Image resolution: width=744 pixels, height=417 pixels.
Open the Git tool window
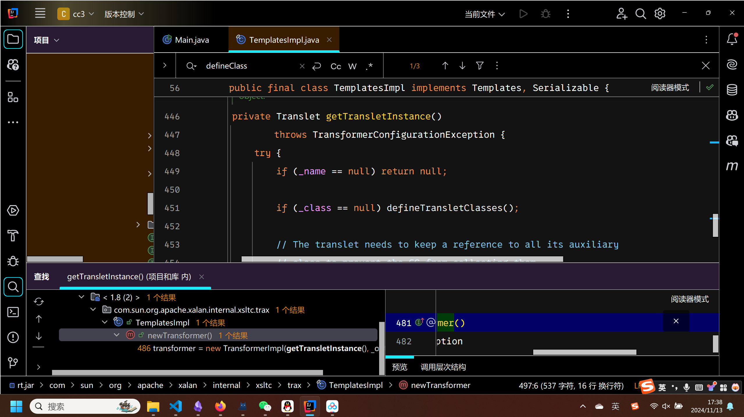[13, 362]
